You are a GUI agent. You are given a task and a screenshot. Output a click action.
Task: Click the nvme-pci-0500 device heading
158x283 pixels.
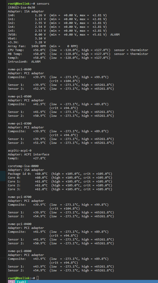pos(20,96)
